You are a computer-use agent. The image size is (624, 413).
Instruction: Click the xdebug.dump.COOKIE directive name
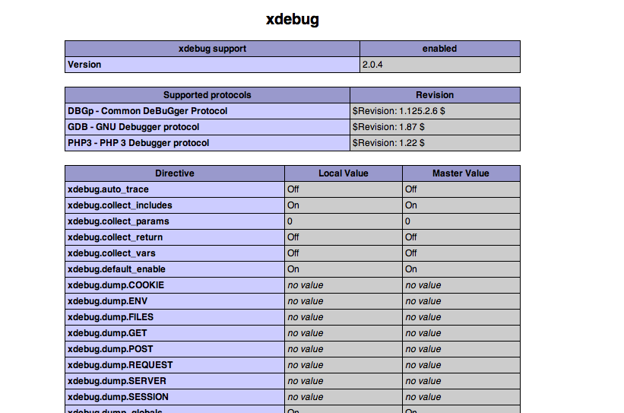pyautogui.click(x=116, y=285)
